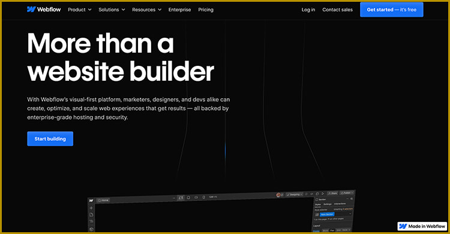Click the W logo in the Designer preview

(91, 200)
